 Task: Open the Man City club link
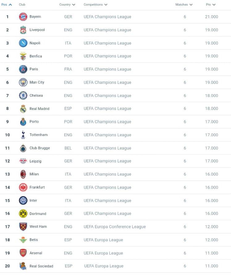tap(37, 82)
